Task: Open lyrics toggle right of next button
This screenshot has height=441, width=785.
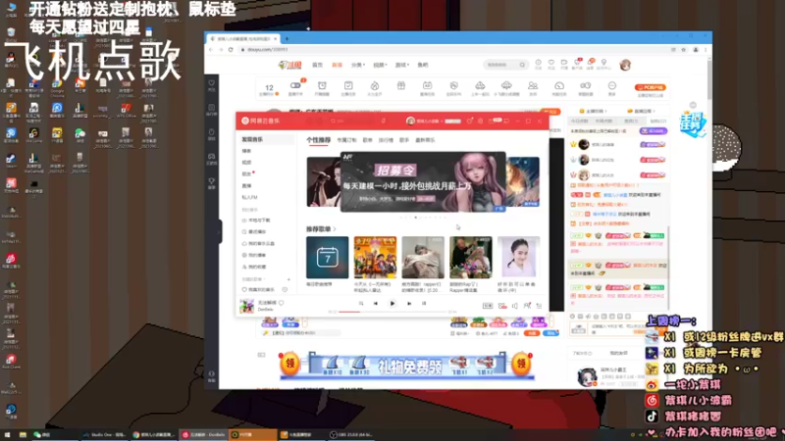Action: [x=424, y=304]
